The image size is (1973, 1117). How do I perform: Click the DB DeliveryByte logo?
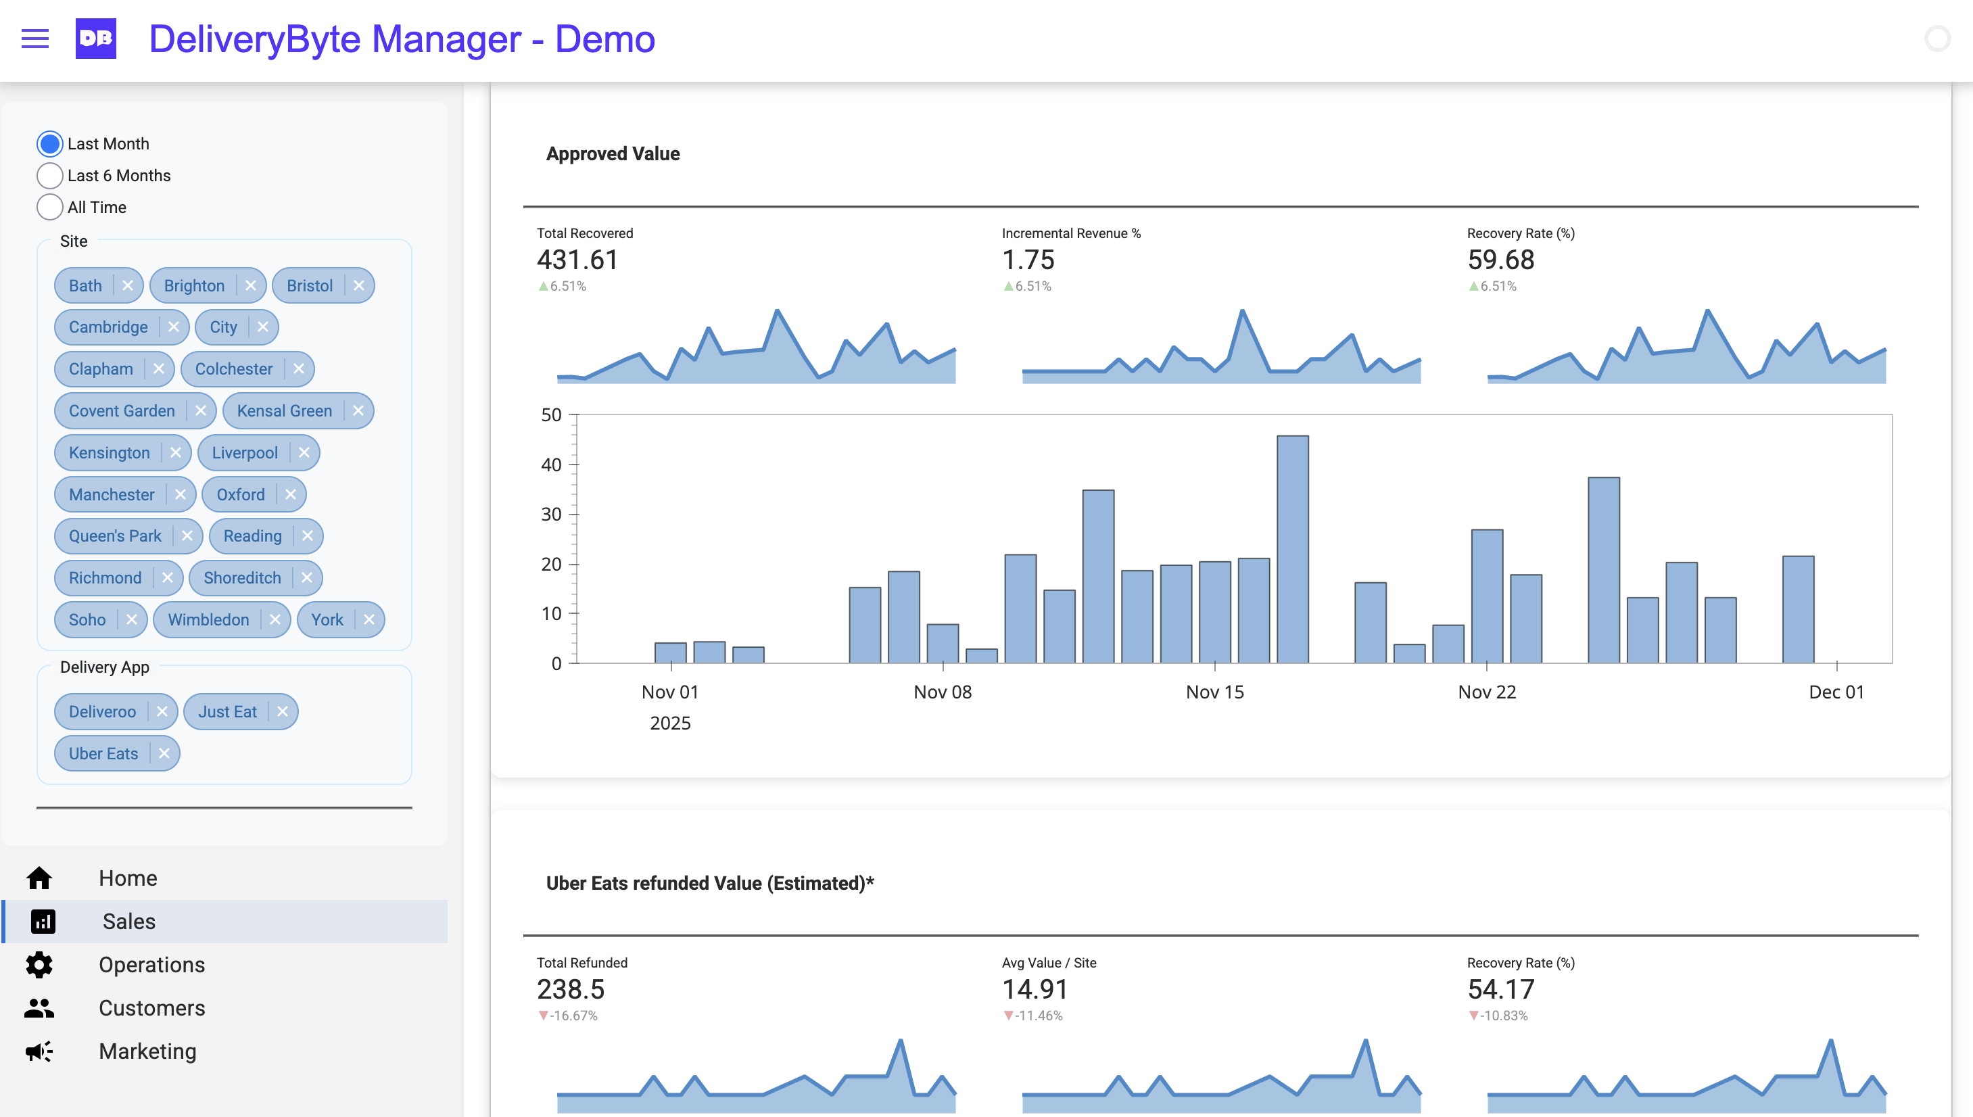pos(97,39)
